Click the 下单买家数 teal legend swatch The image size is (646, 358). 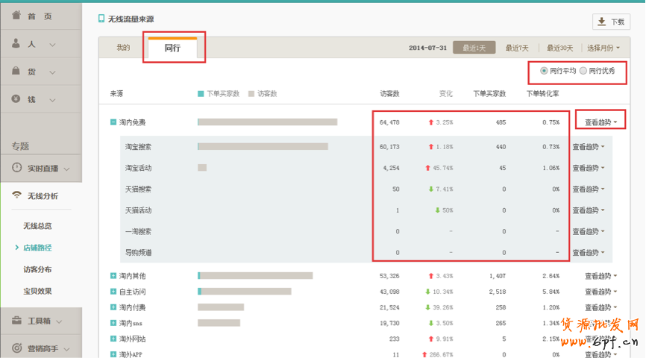(201, 94)
